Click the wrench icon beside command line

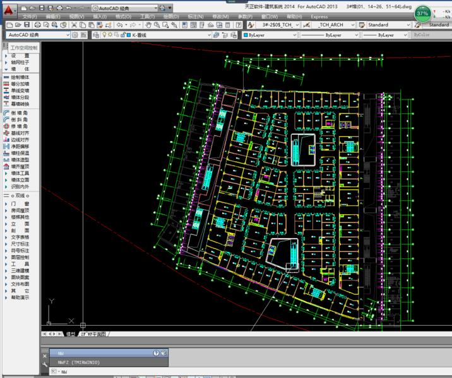tap(45, 364)
